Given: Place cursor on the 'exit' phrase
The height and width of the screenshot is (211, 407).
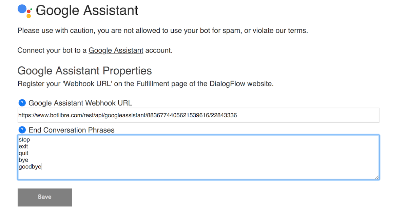Looking at the screenshot, I should [23, 146].
